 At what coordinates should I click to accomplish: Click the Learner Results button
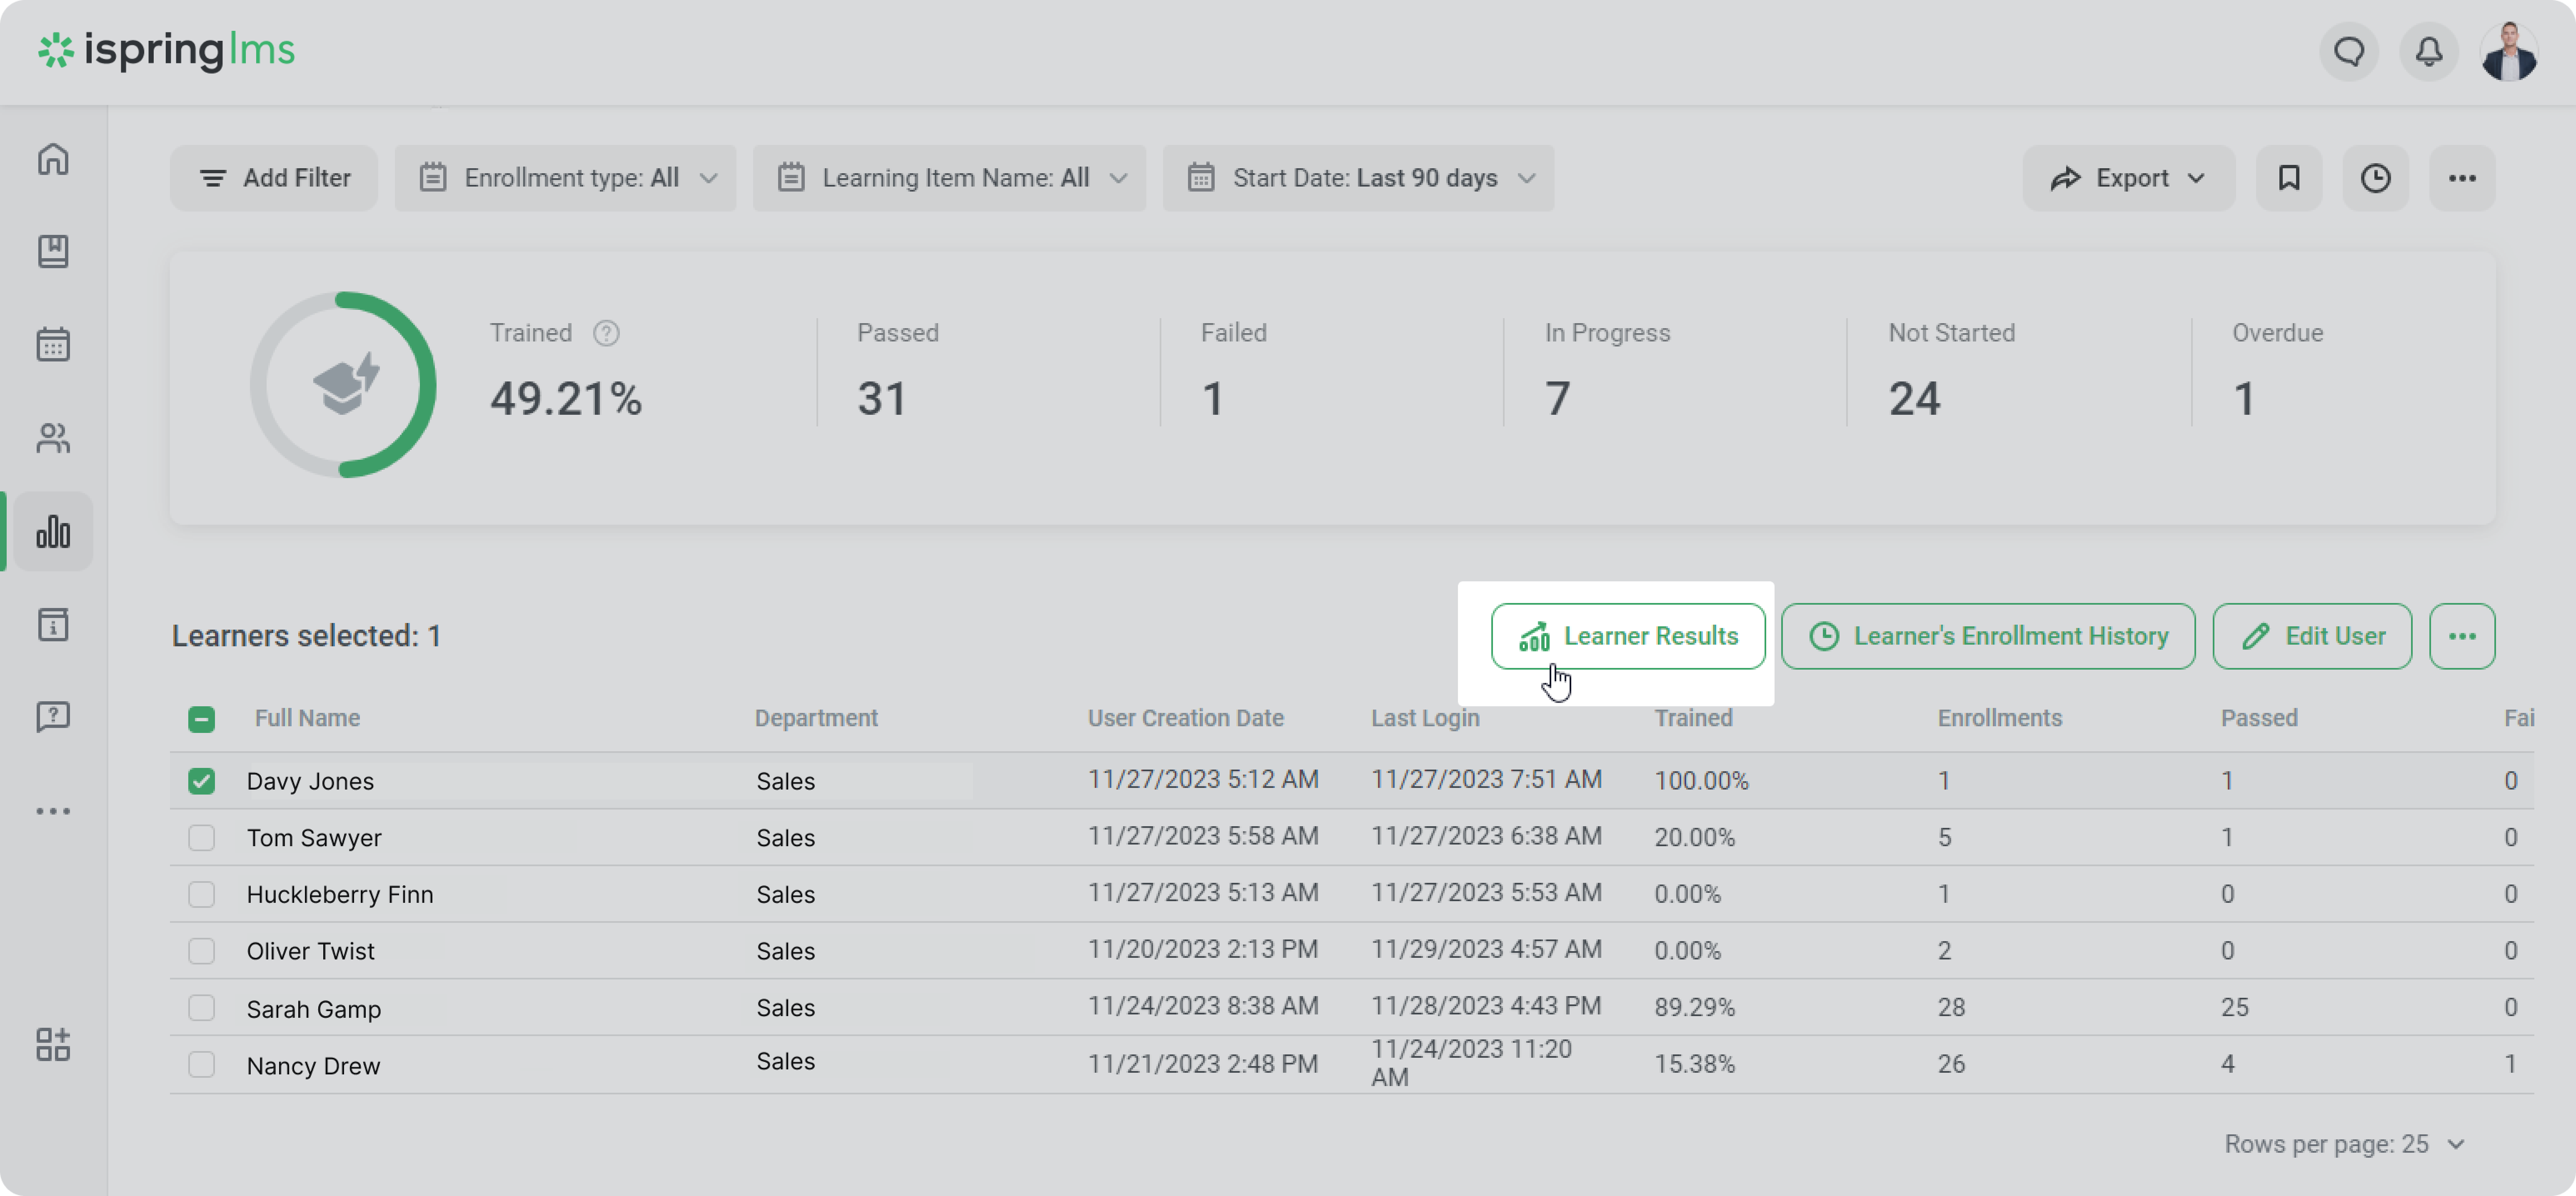1628,636
